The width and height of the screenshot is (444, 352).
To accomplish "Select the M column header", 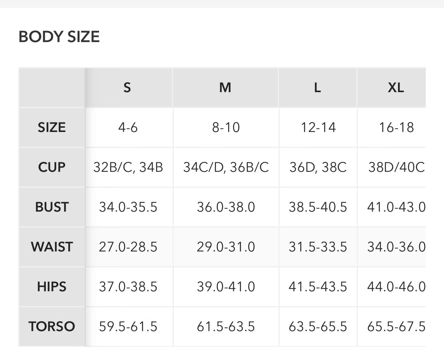I will [225, 88].
